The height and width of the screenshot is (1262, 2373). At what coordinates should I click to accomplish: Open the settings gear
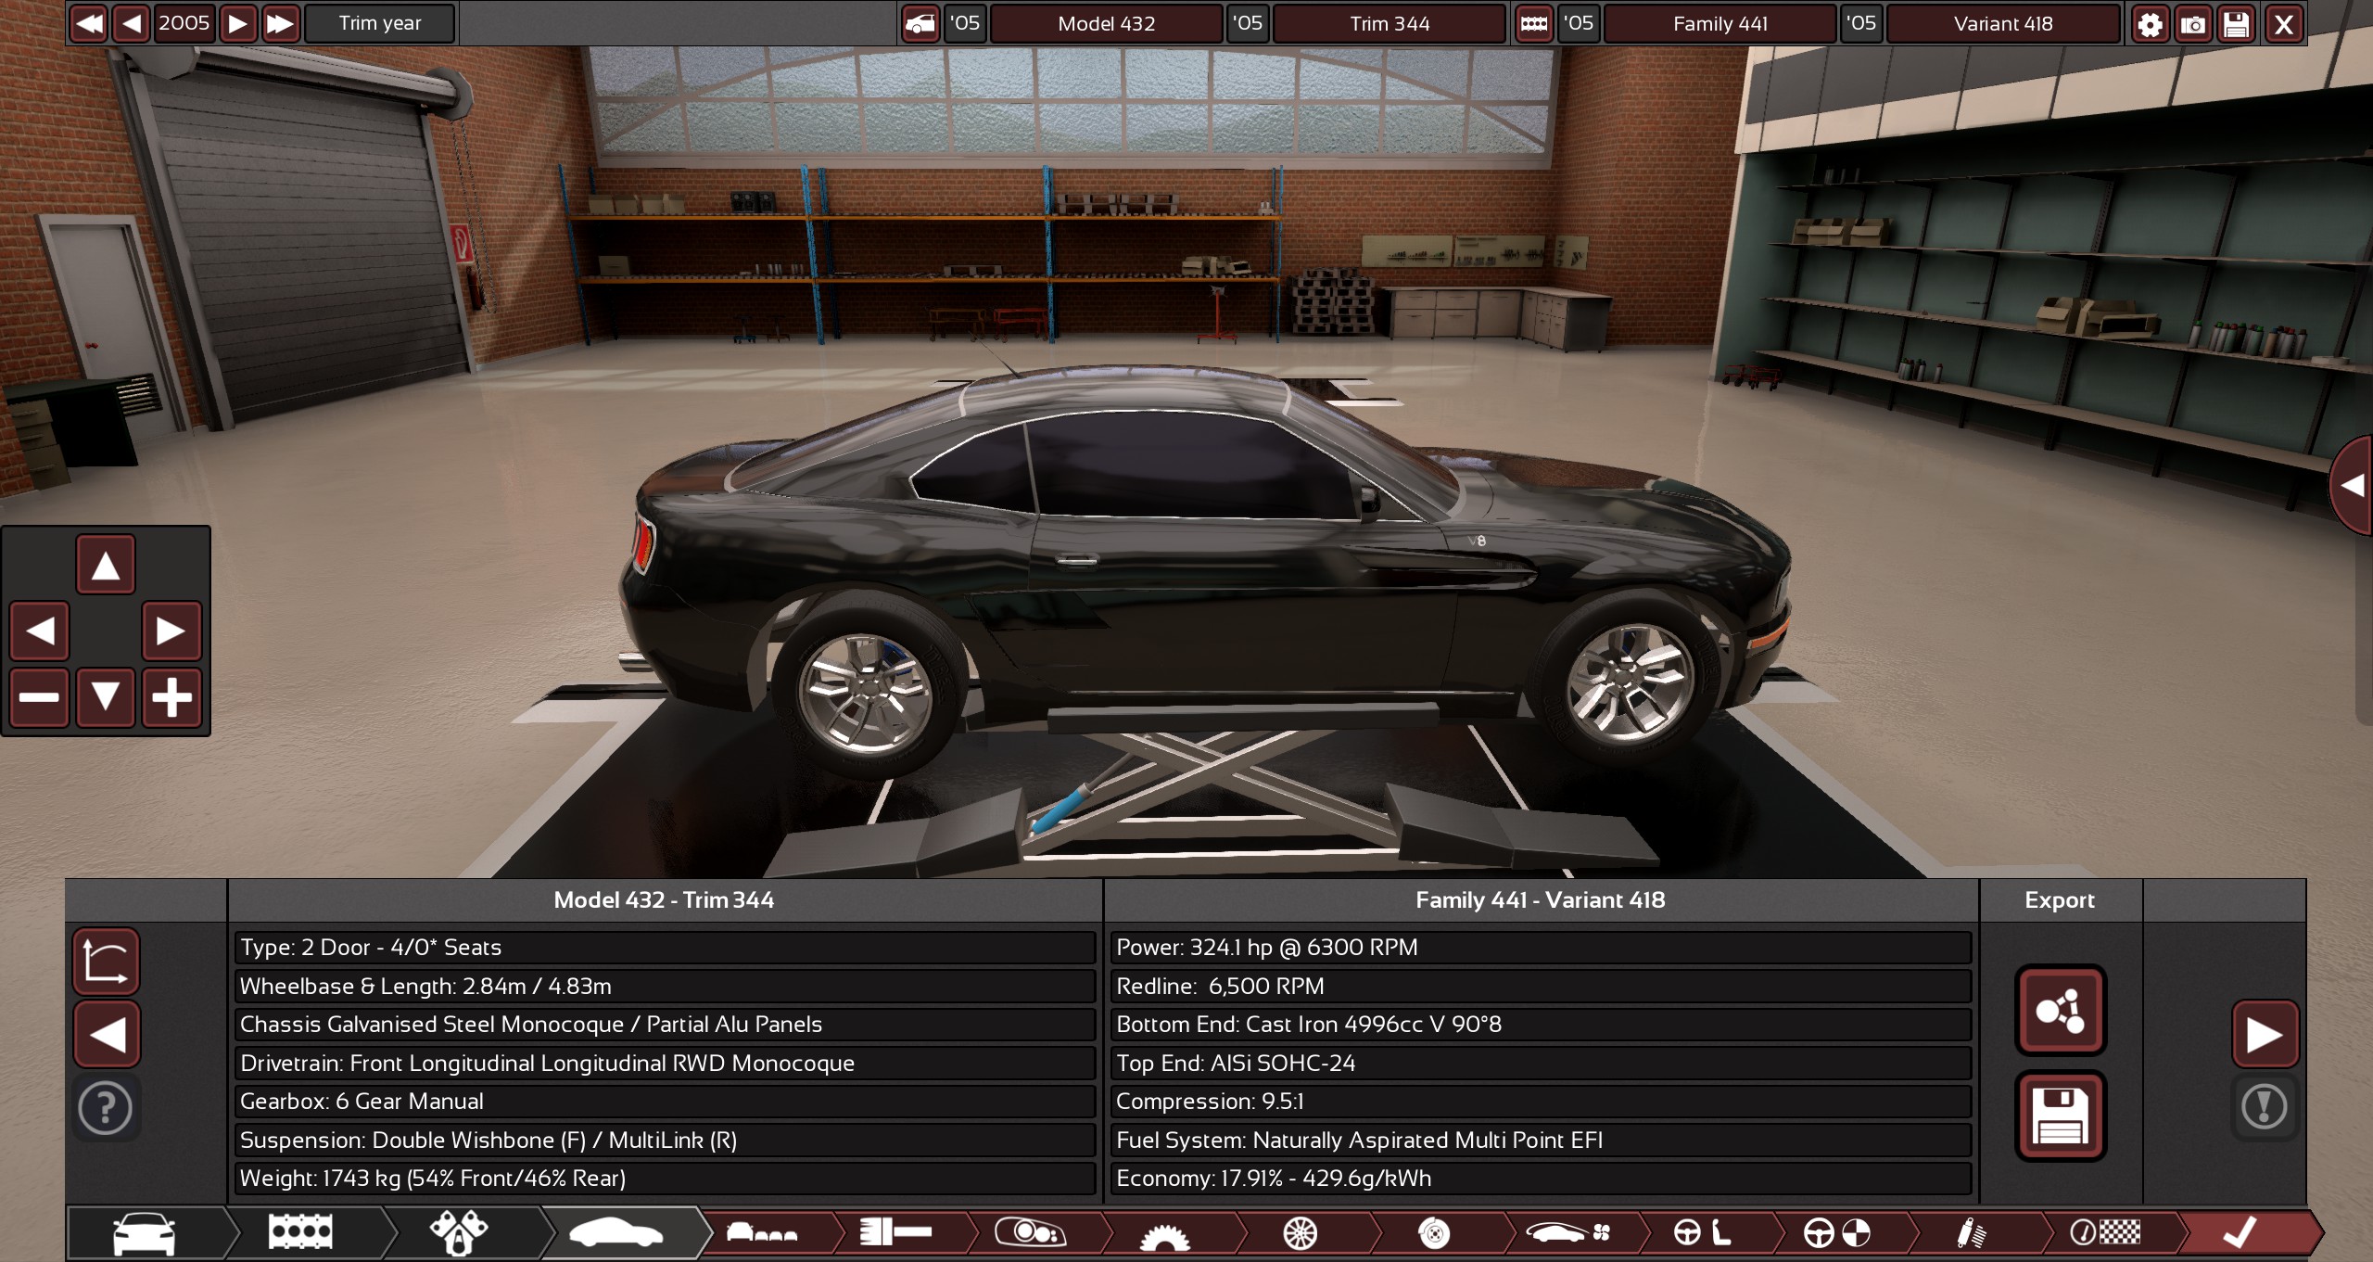[2150, 23]
